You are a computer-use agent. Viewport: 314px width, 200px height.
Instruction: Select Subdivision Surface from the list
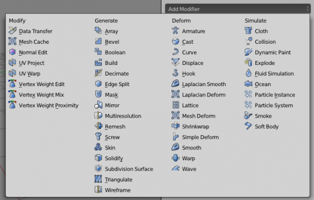click(124, 169)
